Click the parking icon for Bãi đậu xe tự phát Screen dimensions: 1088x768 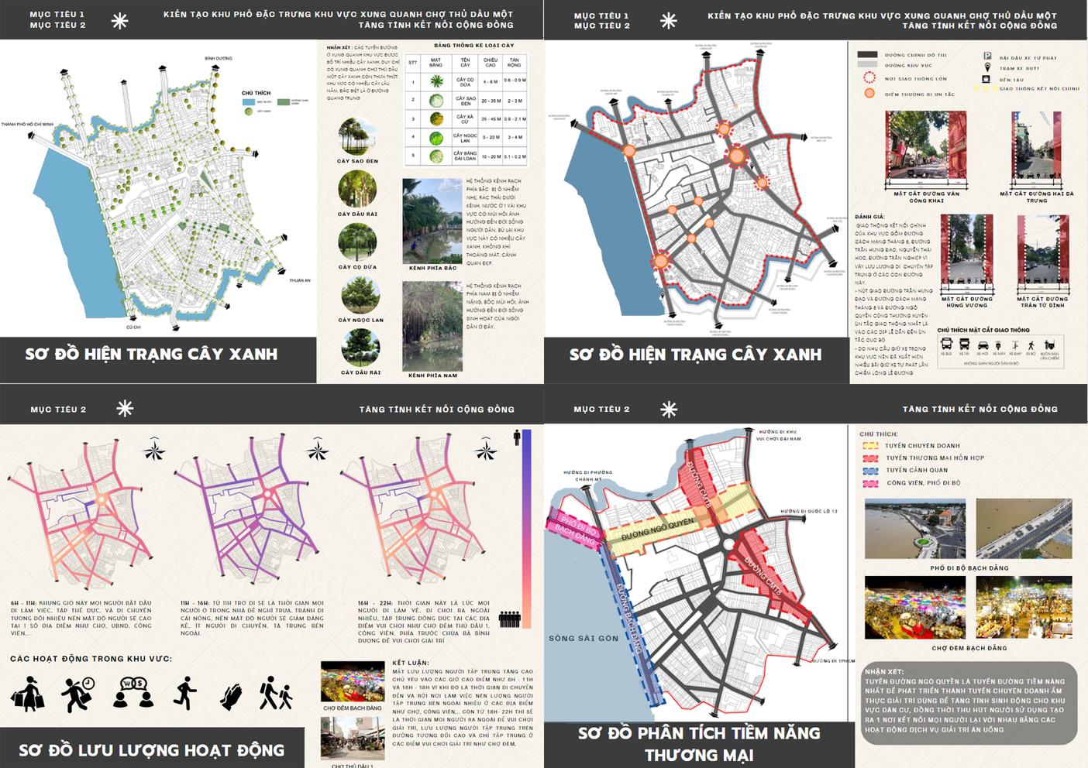tap(987, 56)
